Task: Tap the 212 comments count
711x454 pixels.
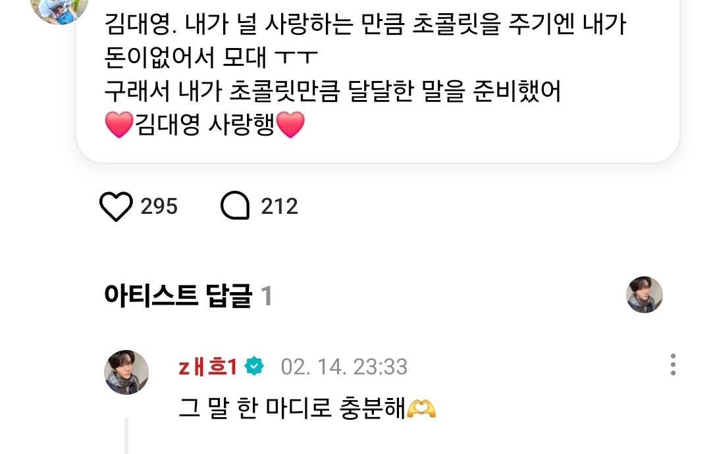Action: pos(279,206)
